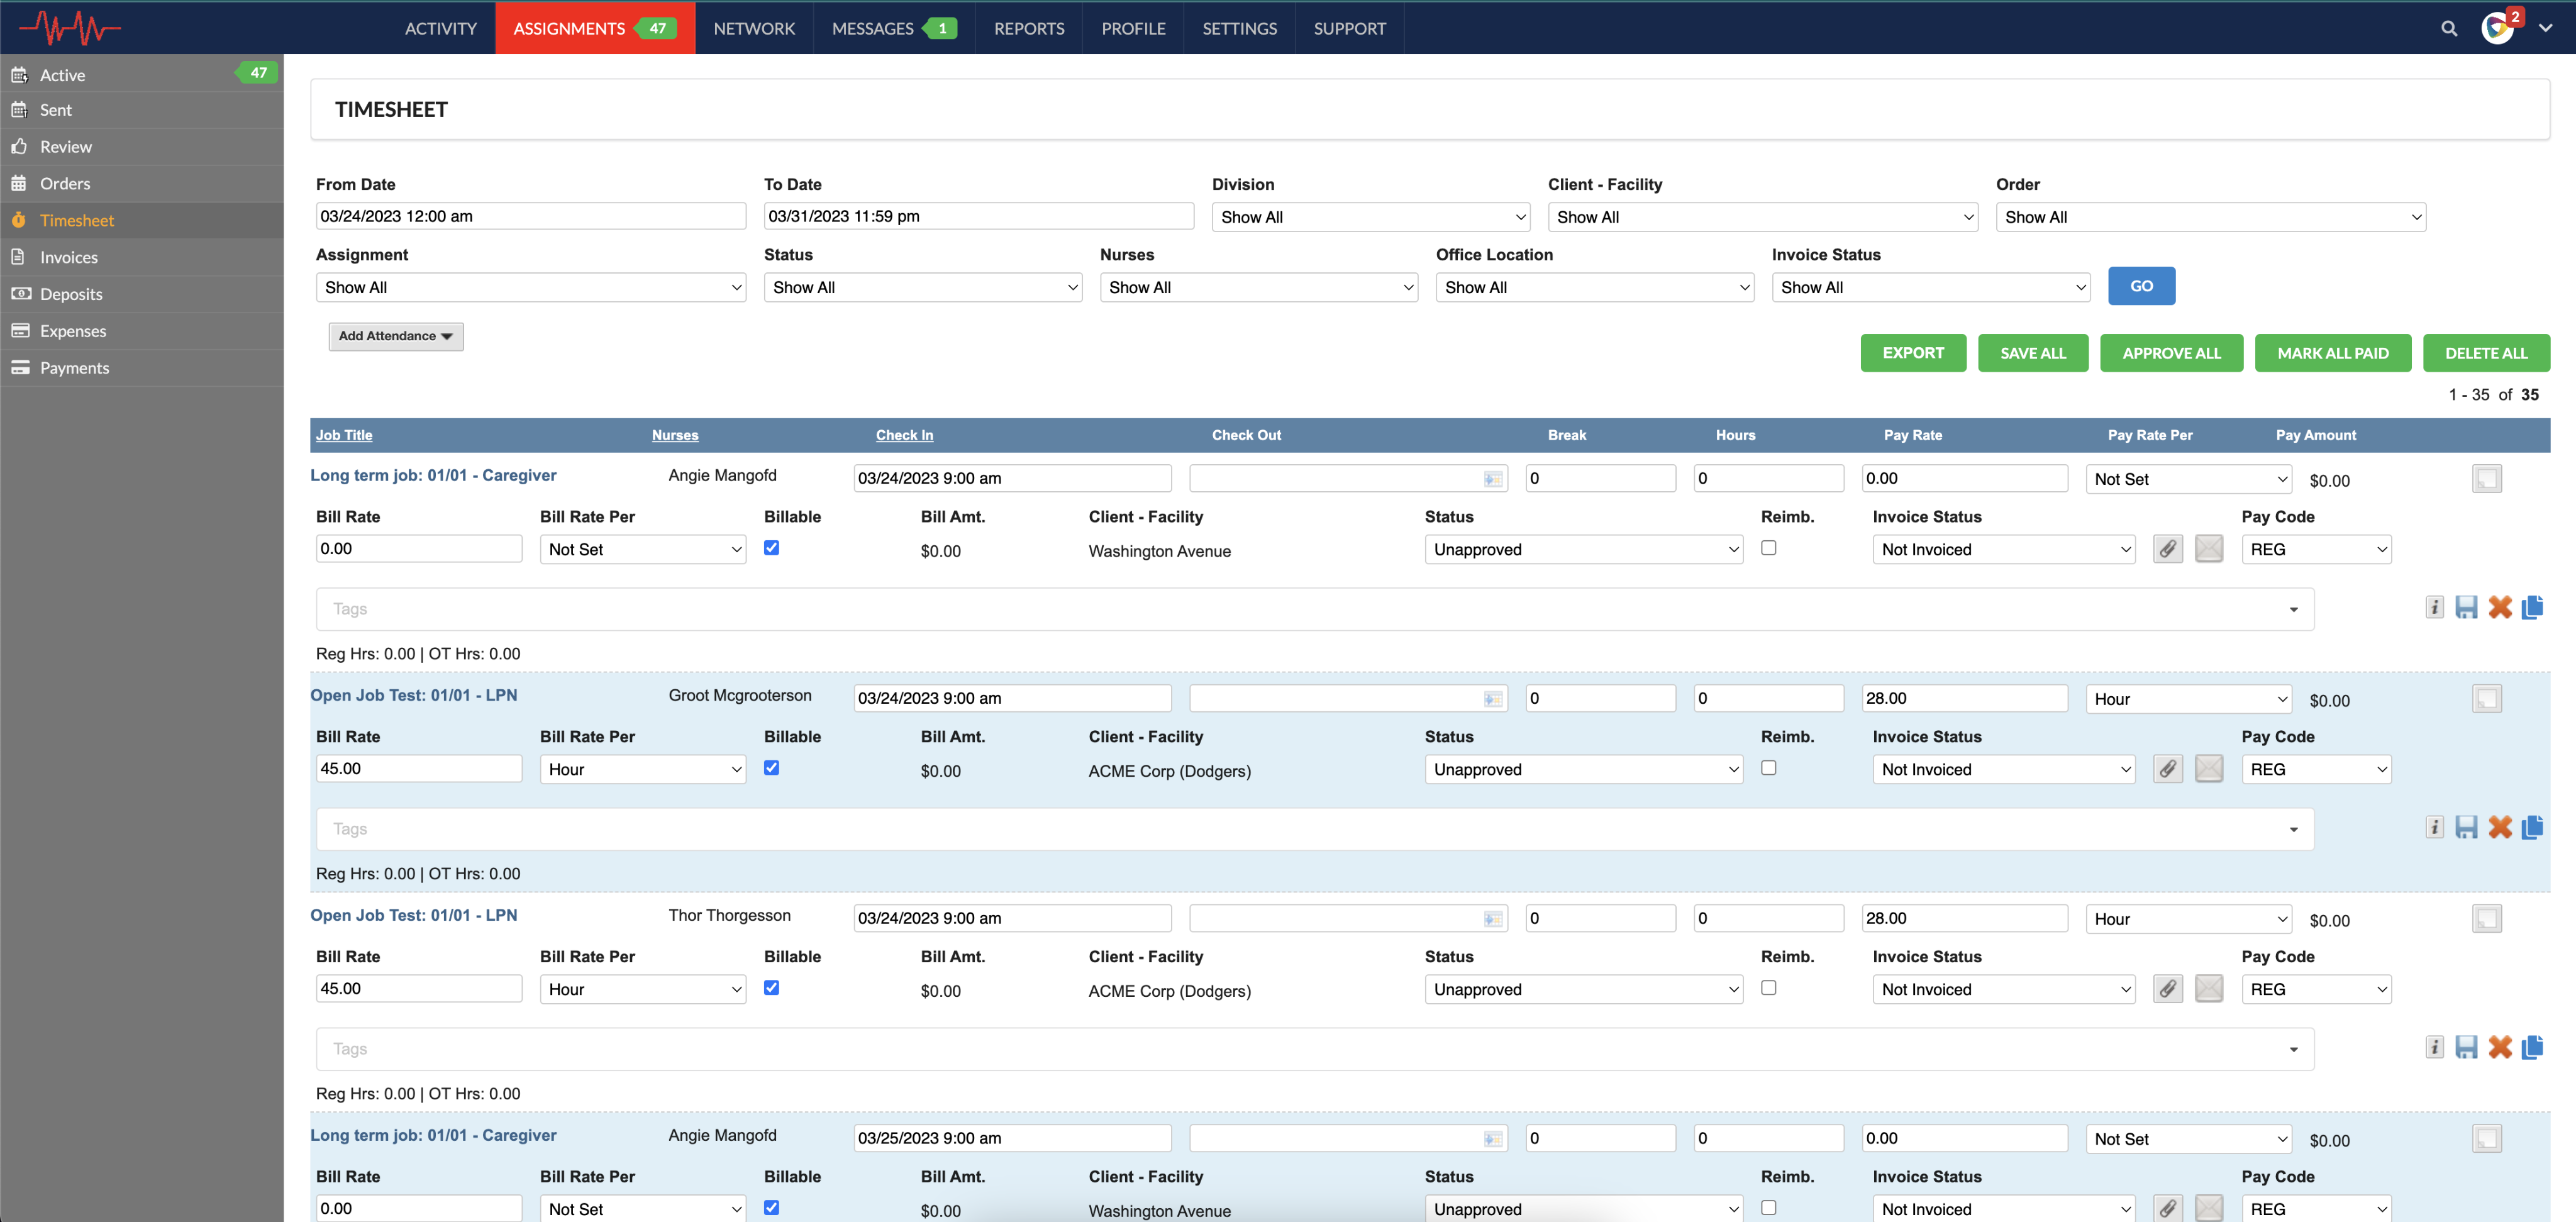Click the MARK ALL PAID button
The height and width of the screenshot is (1222, 2576).
coord(2333,353)
